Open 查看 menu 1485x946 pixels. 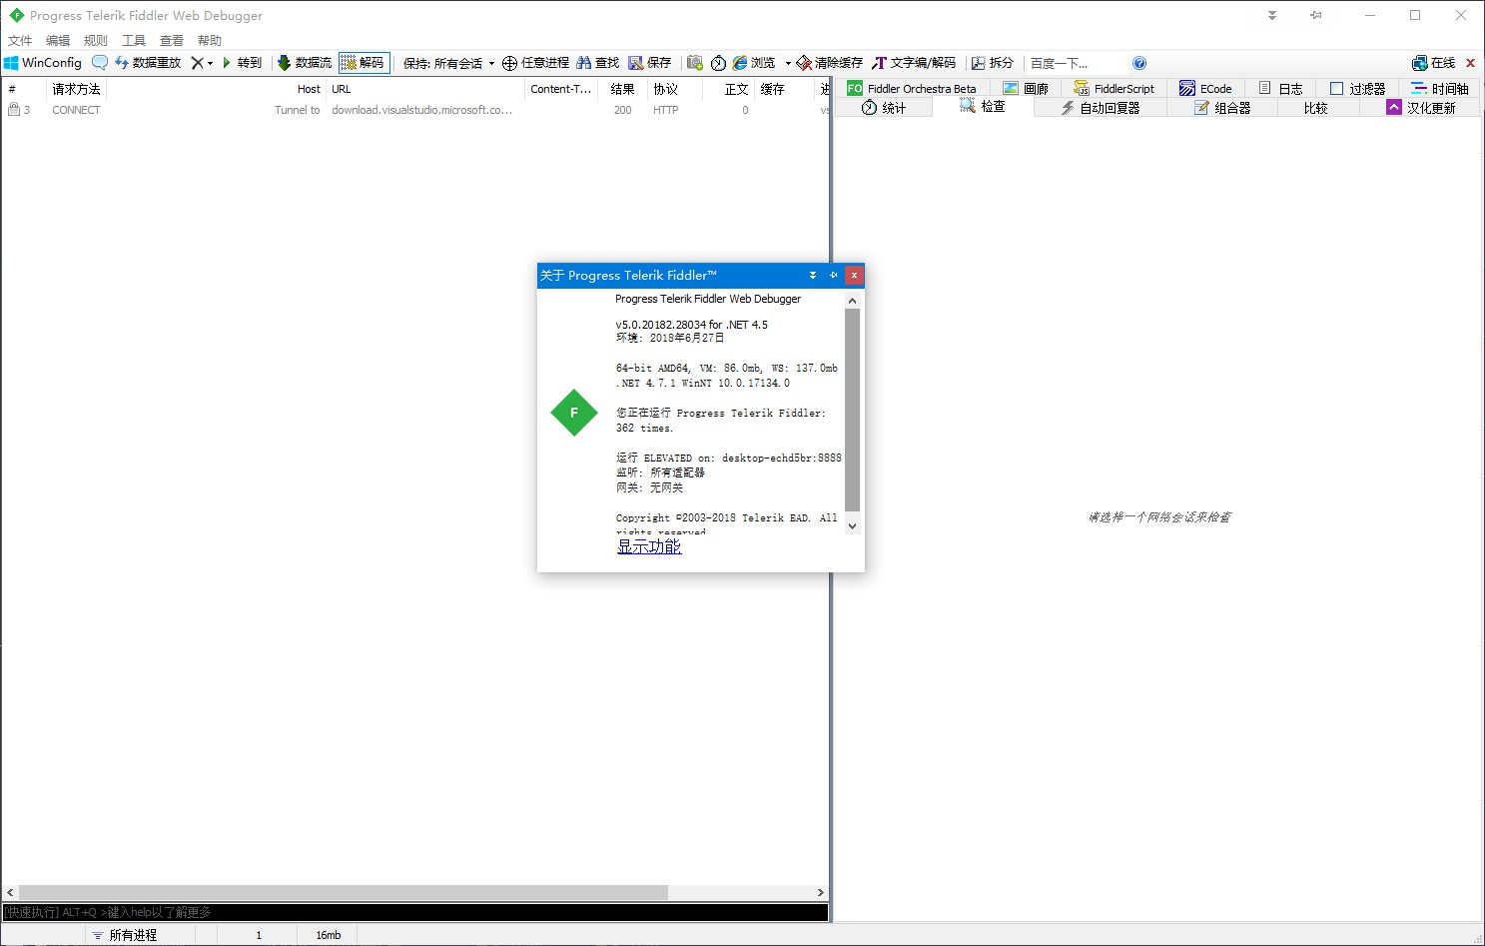coord(172,41)
